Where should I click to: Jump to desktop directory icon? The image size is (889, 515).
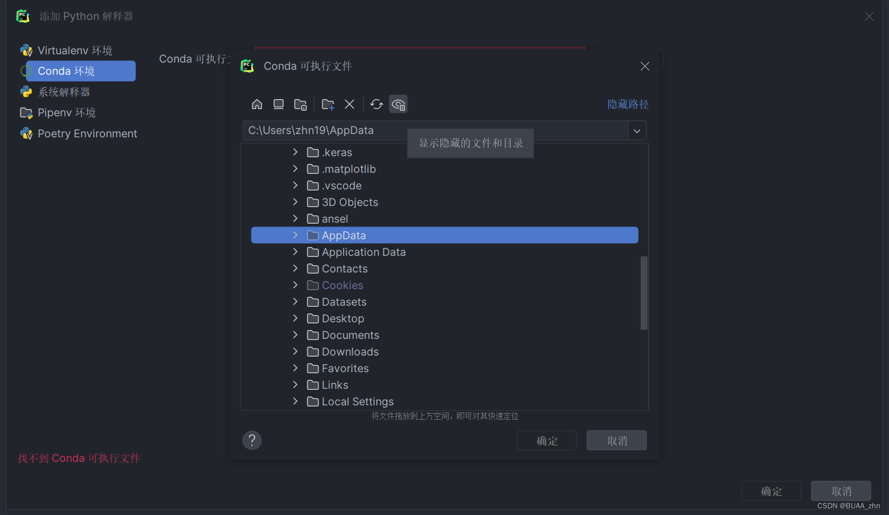(279, 104)
